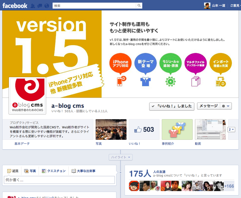Screen dimensions: 241x198
Task: Open the 503 likes box
Action: pyautogui.click(x=144, y=129)
